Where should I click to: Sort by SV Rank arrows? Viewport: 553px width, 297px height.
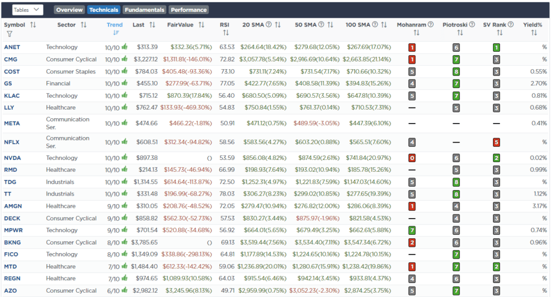coord(500,33)
